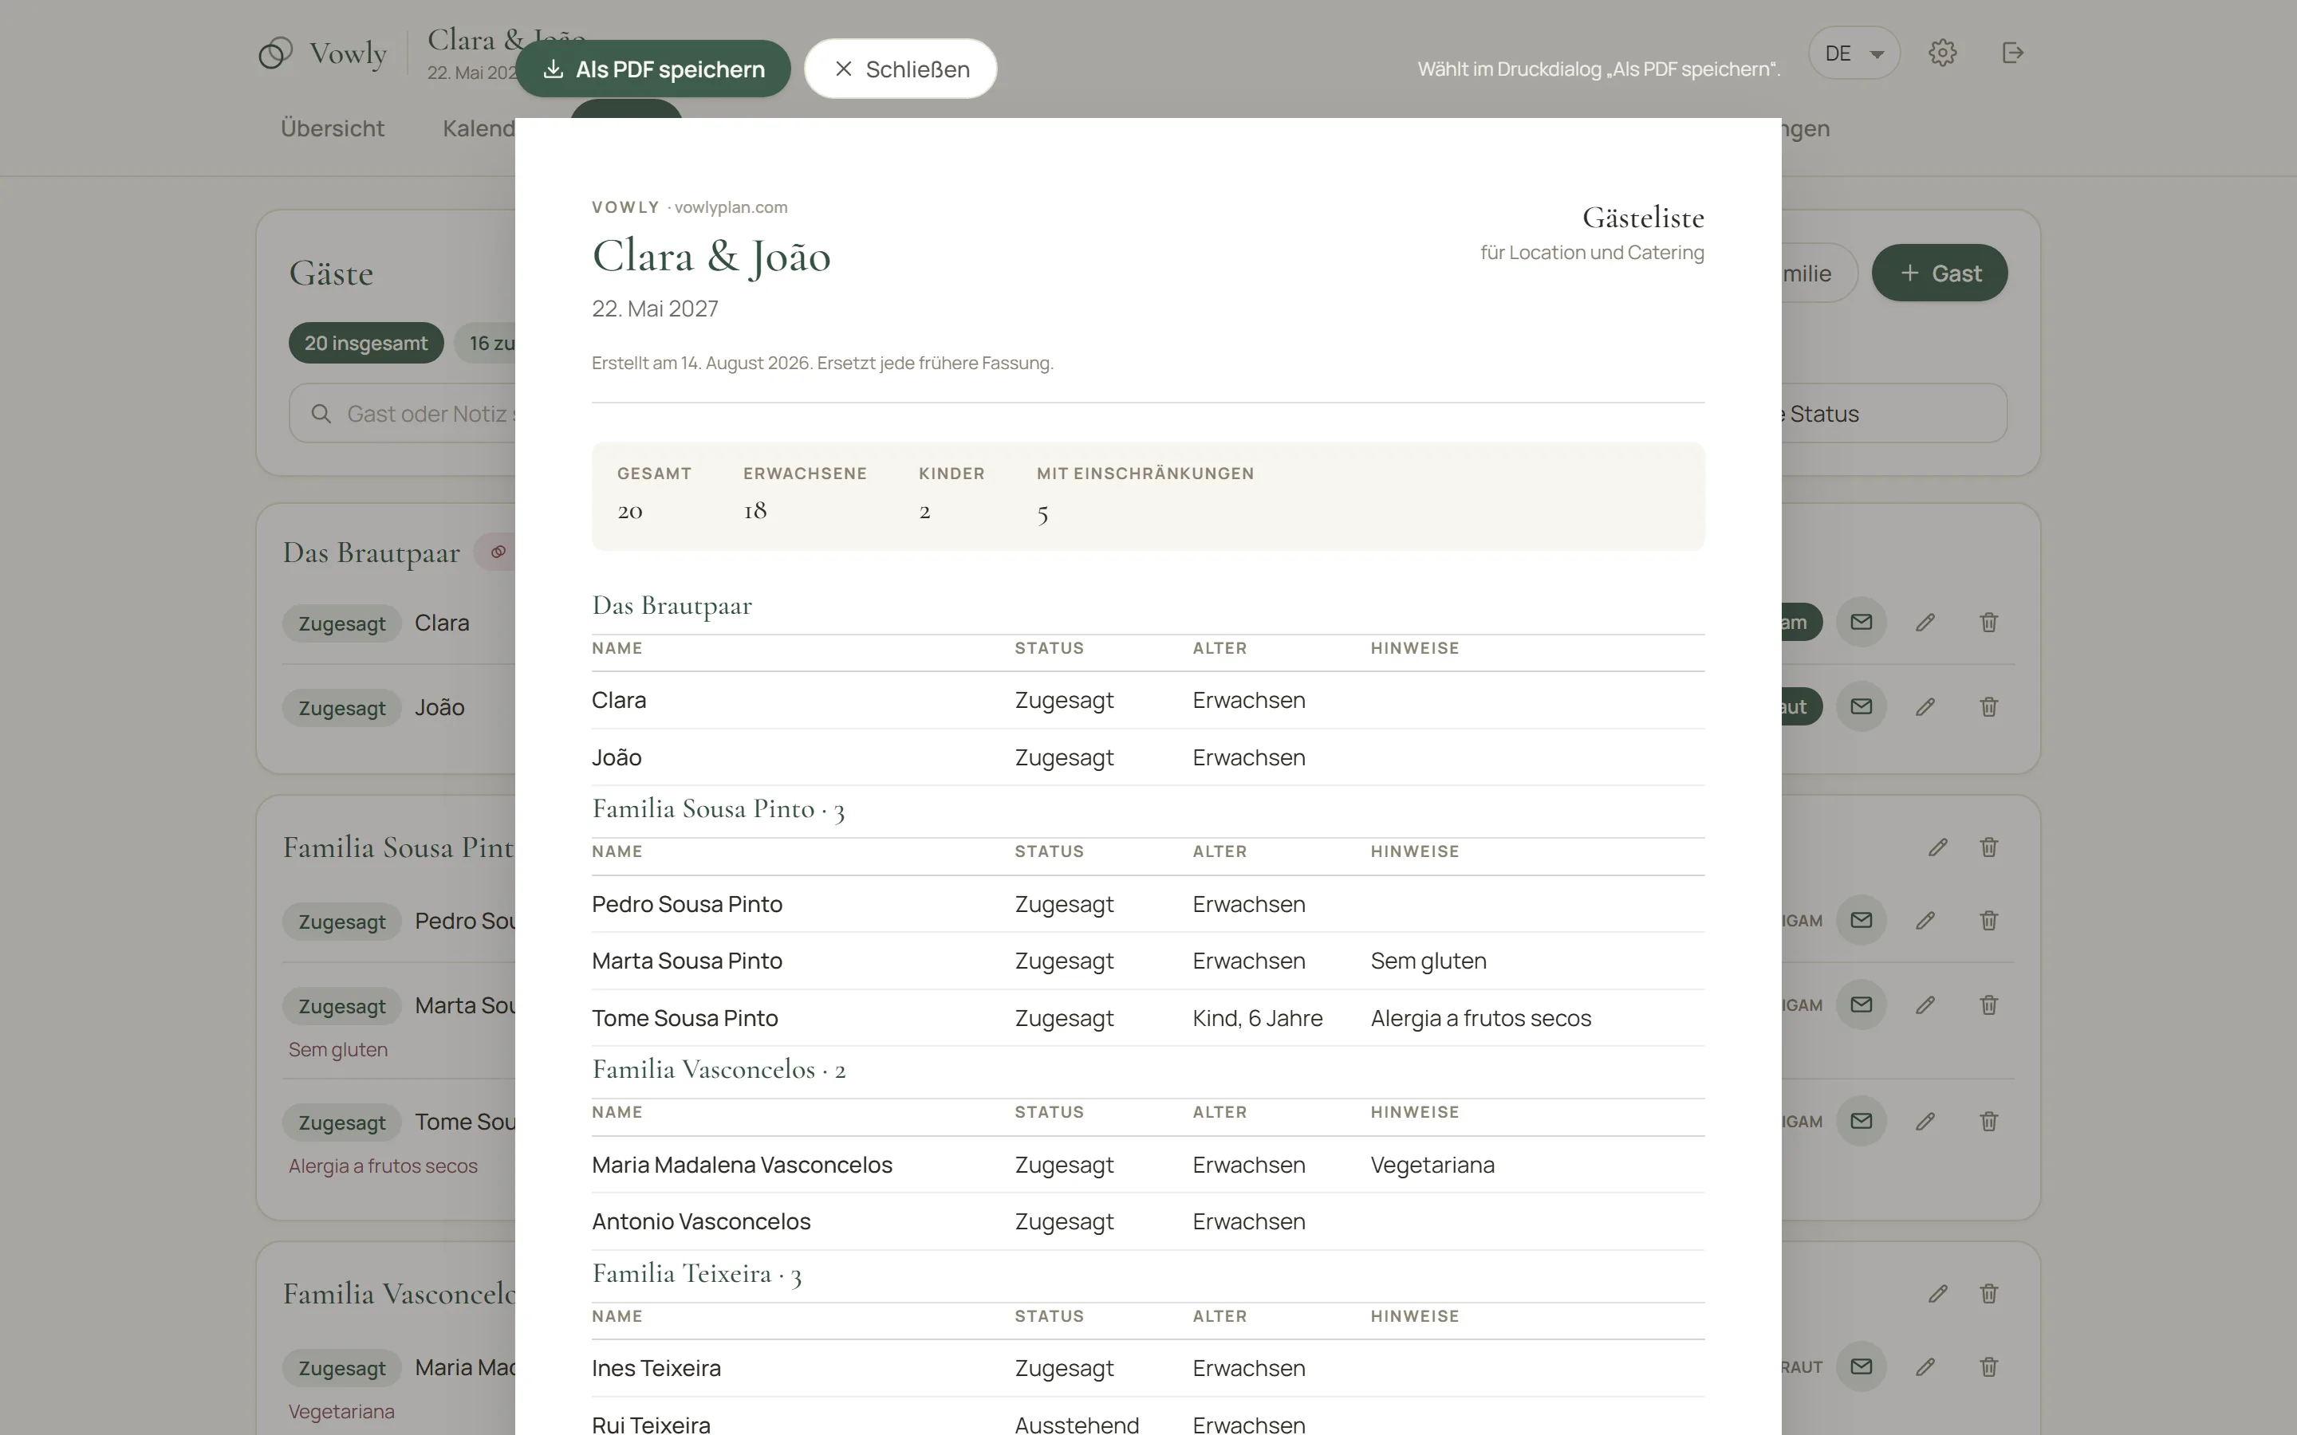Click the Gesamt value 20
Screen dimensions: 2297x1435
pos(630,512)
